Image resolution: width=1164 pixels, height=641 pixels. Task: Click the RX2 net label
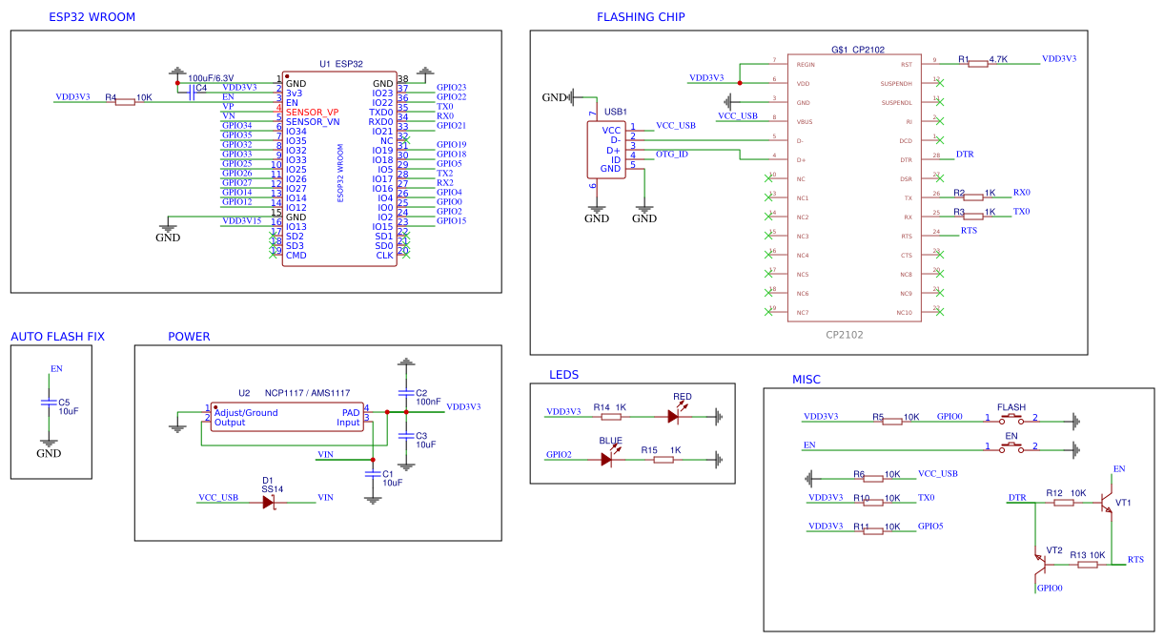coord(444,182)
